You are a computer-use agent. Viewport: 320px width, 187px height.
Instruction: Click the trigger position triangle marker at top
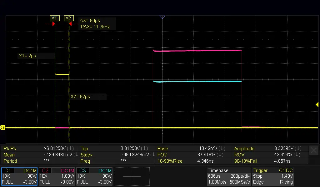point(162,17)
